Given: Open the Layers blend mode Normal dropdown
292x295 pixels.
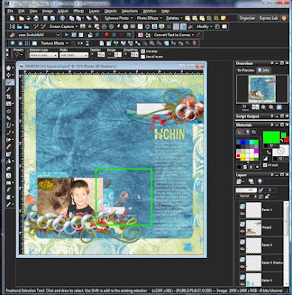Looking at the screenshot, I should 246,196.
